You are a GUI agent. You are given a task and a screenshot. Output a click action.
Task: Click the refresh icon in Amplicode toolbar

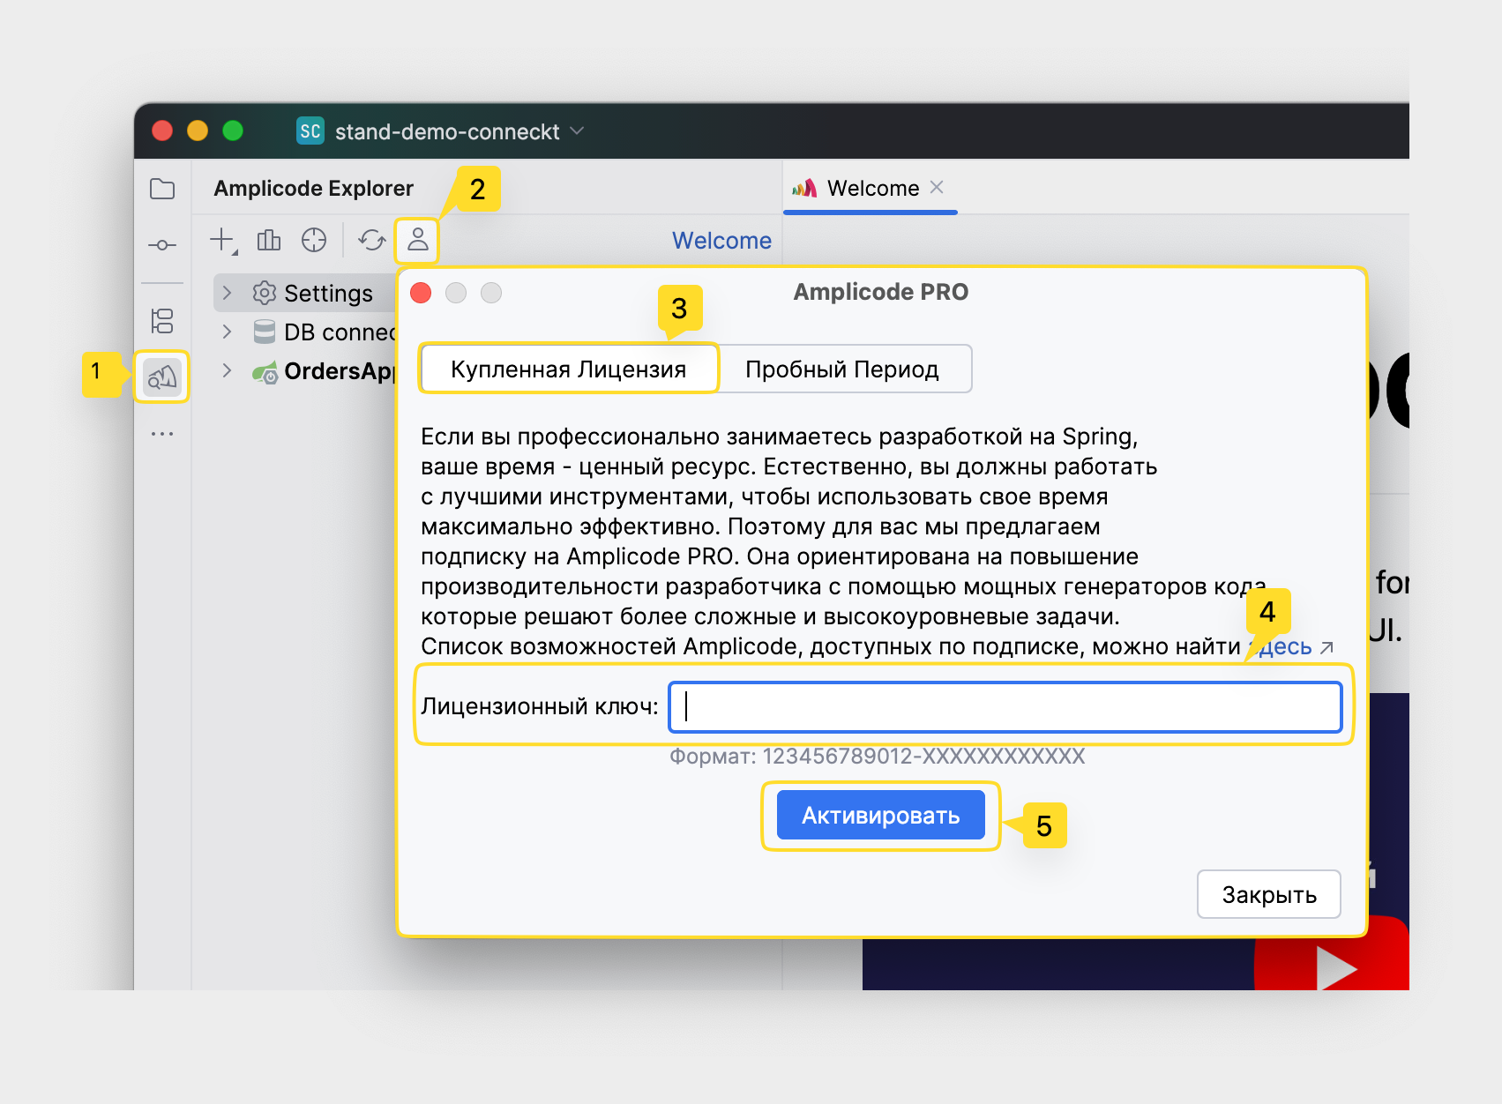click(x=372, y=240)
